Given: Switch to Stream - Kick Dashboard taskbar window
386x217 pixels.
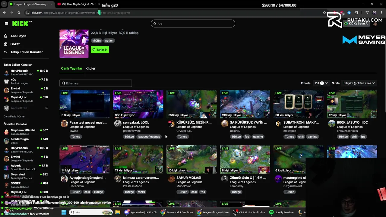Looking at the screenshot, I should 177,212.
